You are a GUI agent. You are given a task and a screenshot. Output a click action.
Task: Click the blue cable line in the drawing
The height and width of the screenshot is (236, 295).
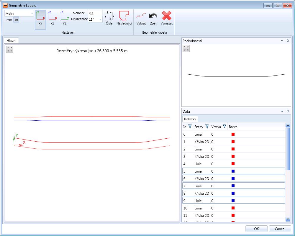[x=92, y=120]
